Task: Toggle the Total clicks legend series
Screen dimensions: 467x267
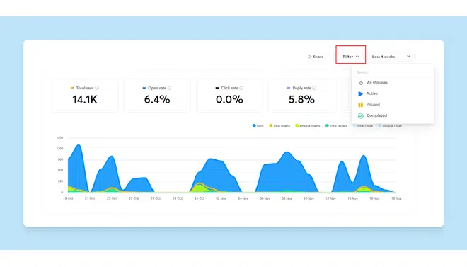Action: pyautogui.click(x=363, y=126)
